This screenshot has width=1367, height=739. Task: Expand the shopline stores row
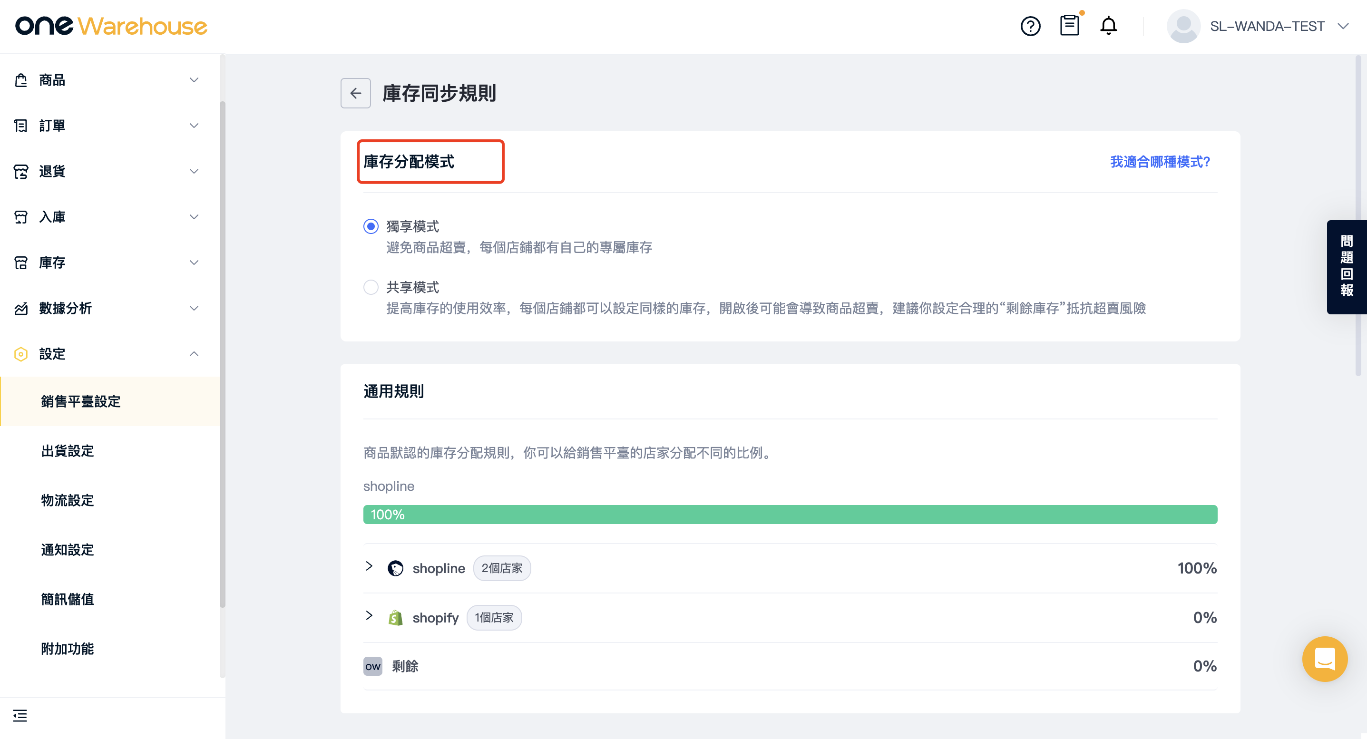click(370, 566)
